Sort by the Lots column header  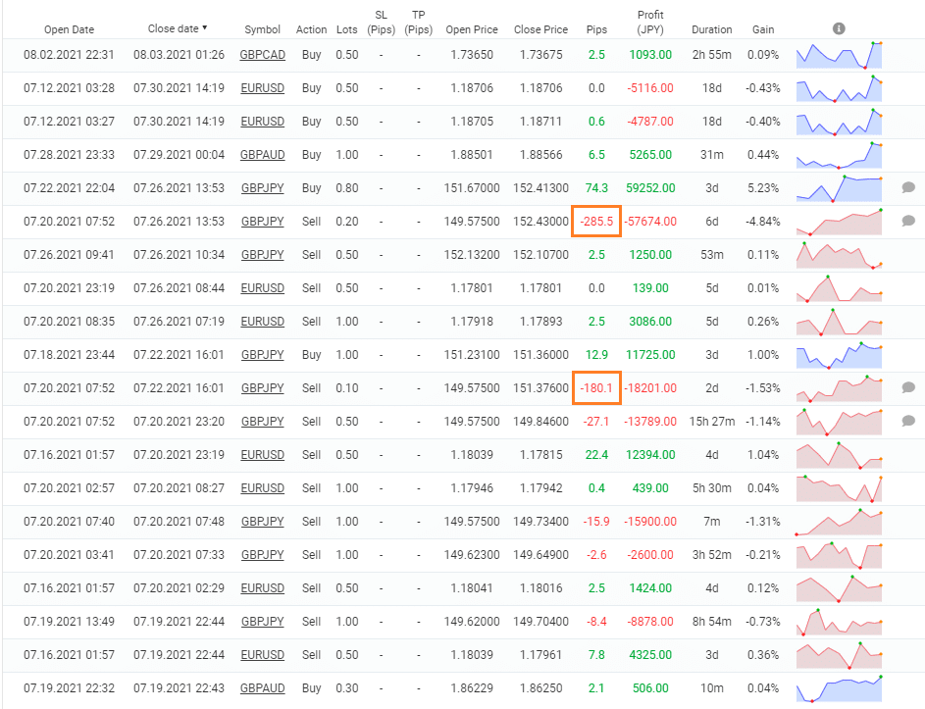[x=347, y=29]
